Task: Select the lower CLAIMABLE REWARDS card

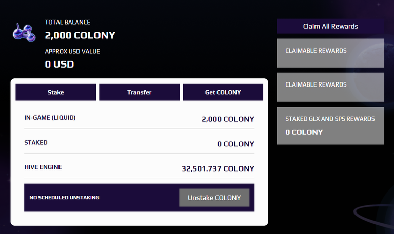Action: click(x=330, y=87)
